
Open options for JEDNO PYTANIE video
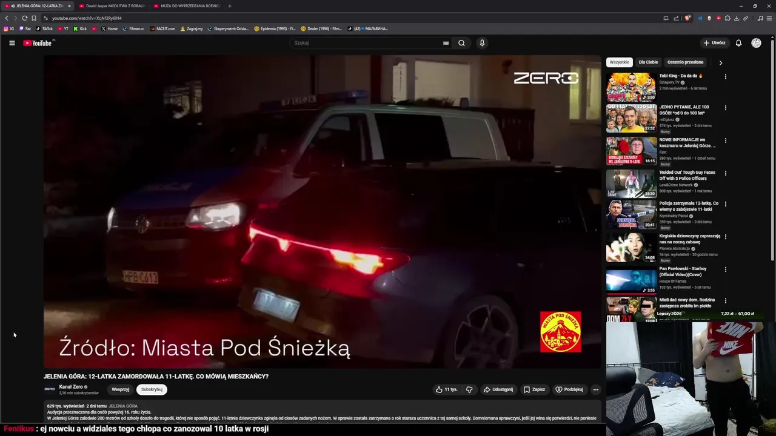coord(725,108)
